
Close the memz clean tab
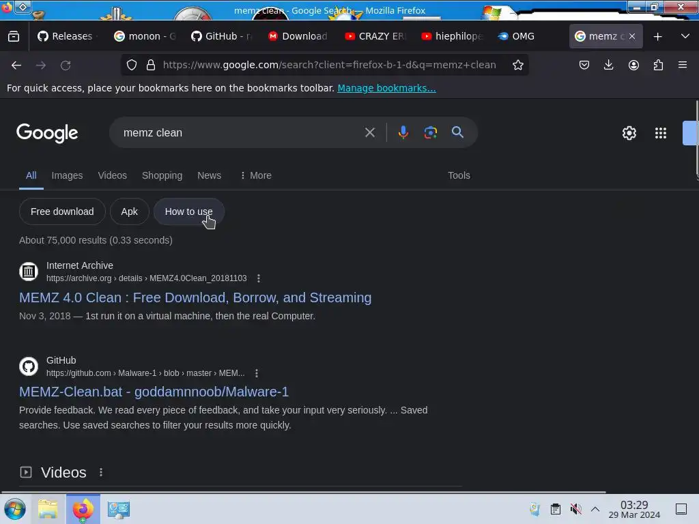(x=632, y=36)
